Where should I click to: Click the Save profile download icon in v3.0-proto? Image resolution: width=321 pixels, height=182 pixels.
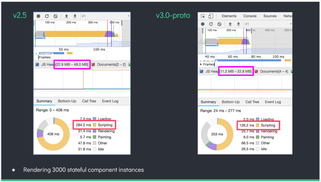click(238, 24)
